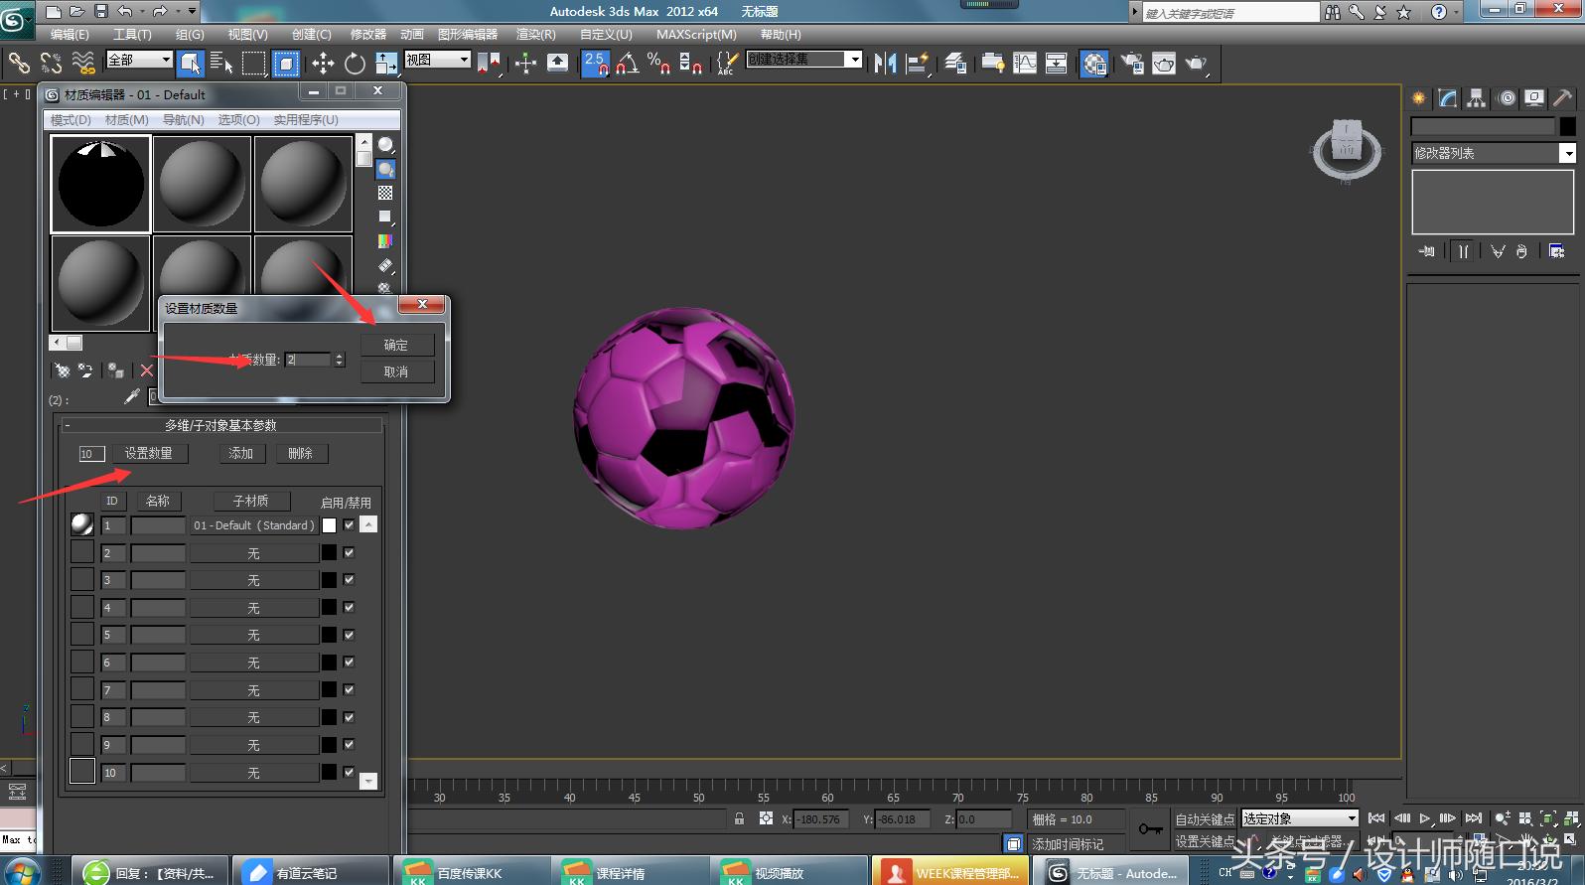This screenshot has width=1585, height=885.
Task: Toggle enable checkbox for sub-material ID 7
Action: coord(349,689)
